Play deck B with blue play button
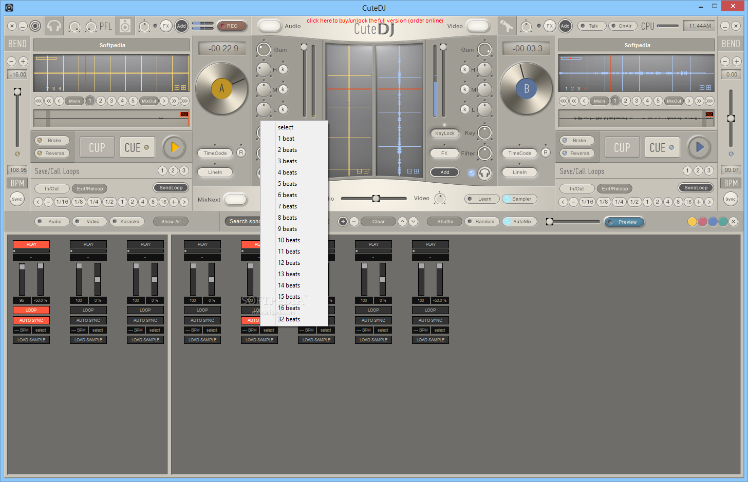The height and width of the screenshot is (482, 748). [x=699, y=147]
